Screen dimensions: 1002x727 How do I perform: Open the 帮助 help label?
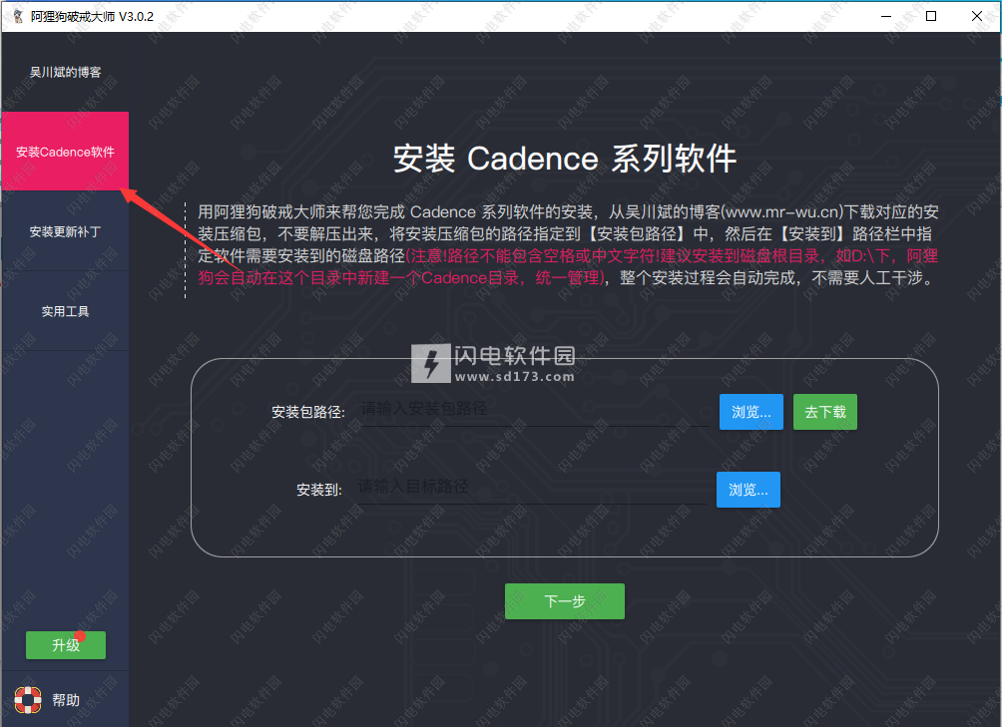click(x=66, y=700)
